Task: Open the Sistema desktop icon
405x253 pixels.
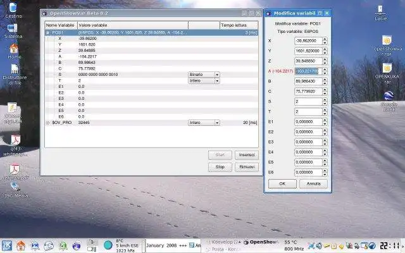Action: click(x=13, y=31)
